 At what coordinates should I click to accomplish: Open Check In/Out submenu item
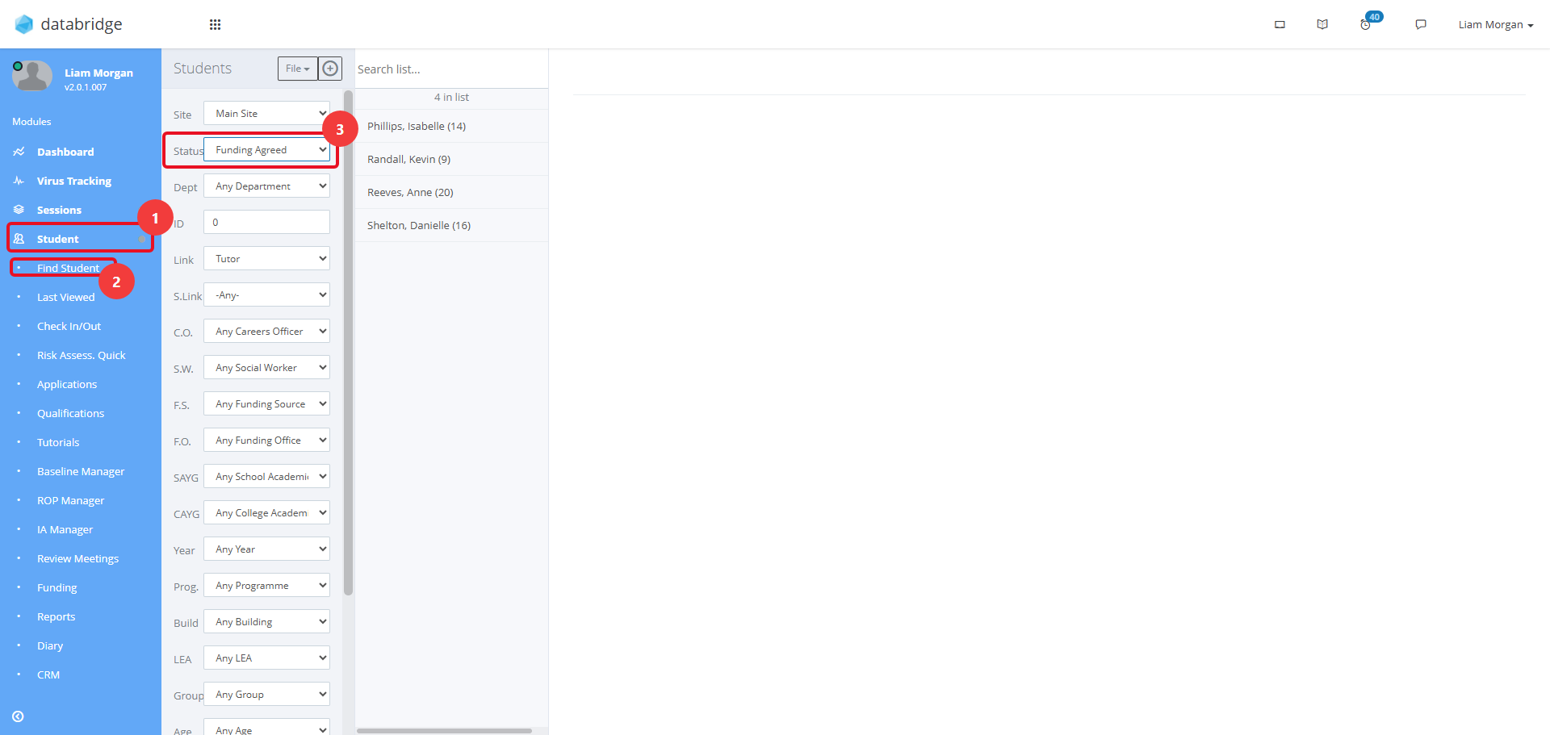point(69,326)
